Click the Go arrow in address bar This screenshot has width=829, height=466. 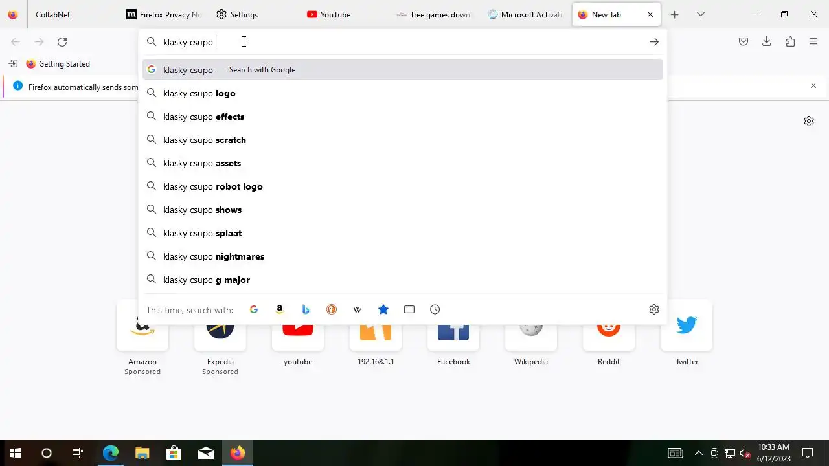tap(654, 42)
